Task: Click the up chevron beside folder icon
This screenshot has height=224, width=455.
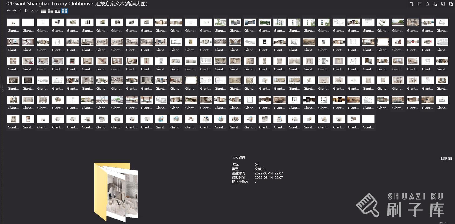Action: (32, 11)
